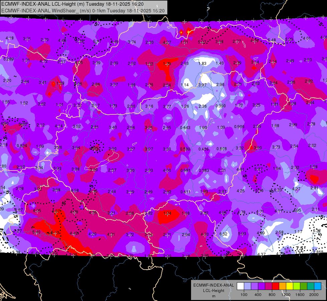Screen dimensions: 327x301
Task: Click the light purple swatch before 400
Action: 255,286
